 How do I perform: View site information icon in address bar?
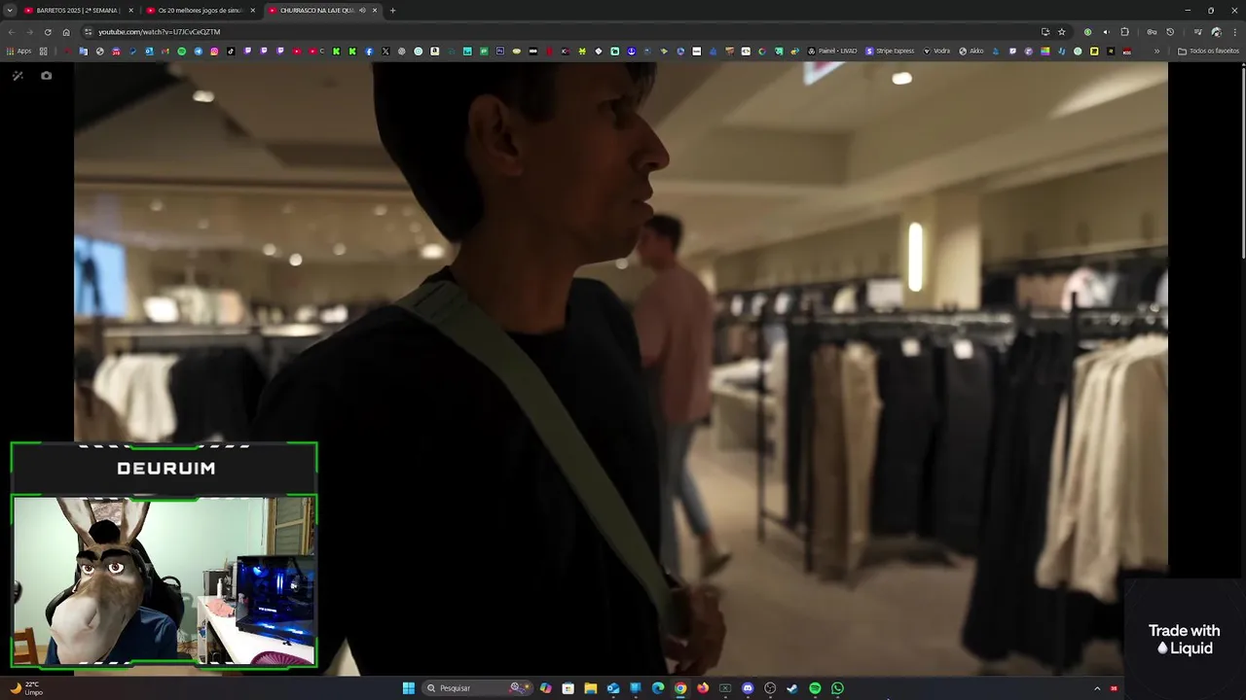[x=89, y=32]
